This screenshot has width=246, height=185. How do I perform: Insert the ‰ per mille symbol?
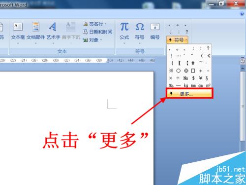tap(171, 85)
